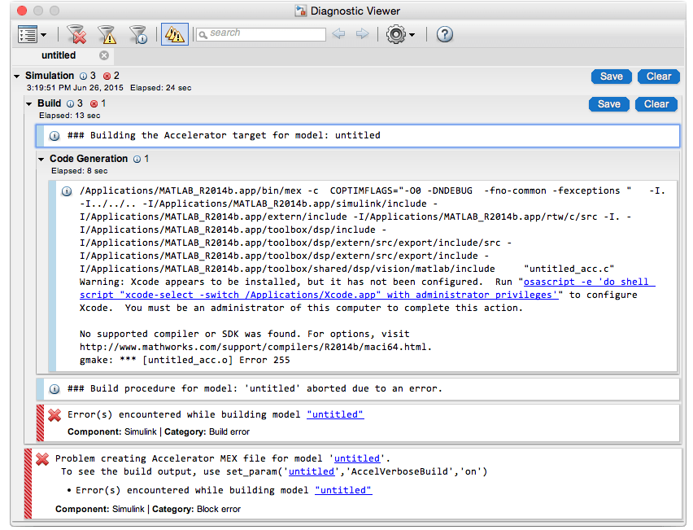This screenshot has height=530, width=693.
Task: Toggle the info filter funnel icon
Action: 138,34
